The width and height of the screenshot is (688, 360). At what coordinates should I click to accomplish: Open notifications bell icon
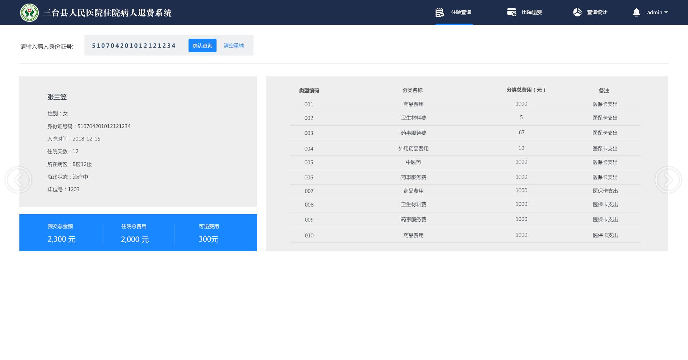636,13
